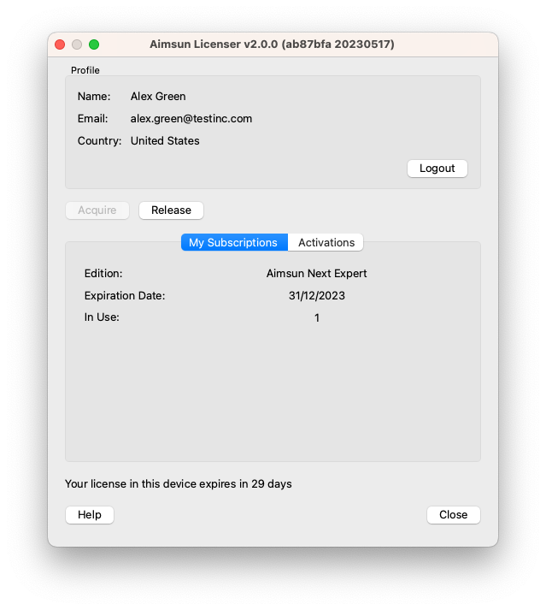Click the In Use label
The height and width of the screenshot is (610, 546).
coord(102,317)
